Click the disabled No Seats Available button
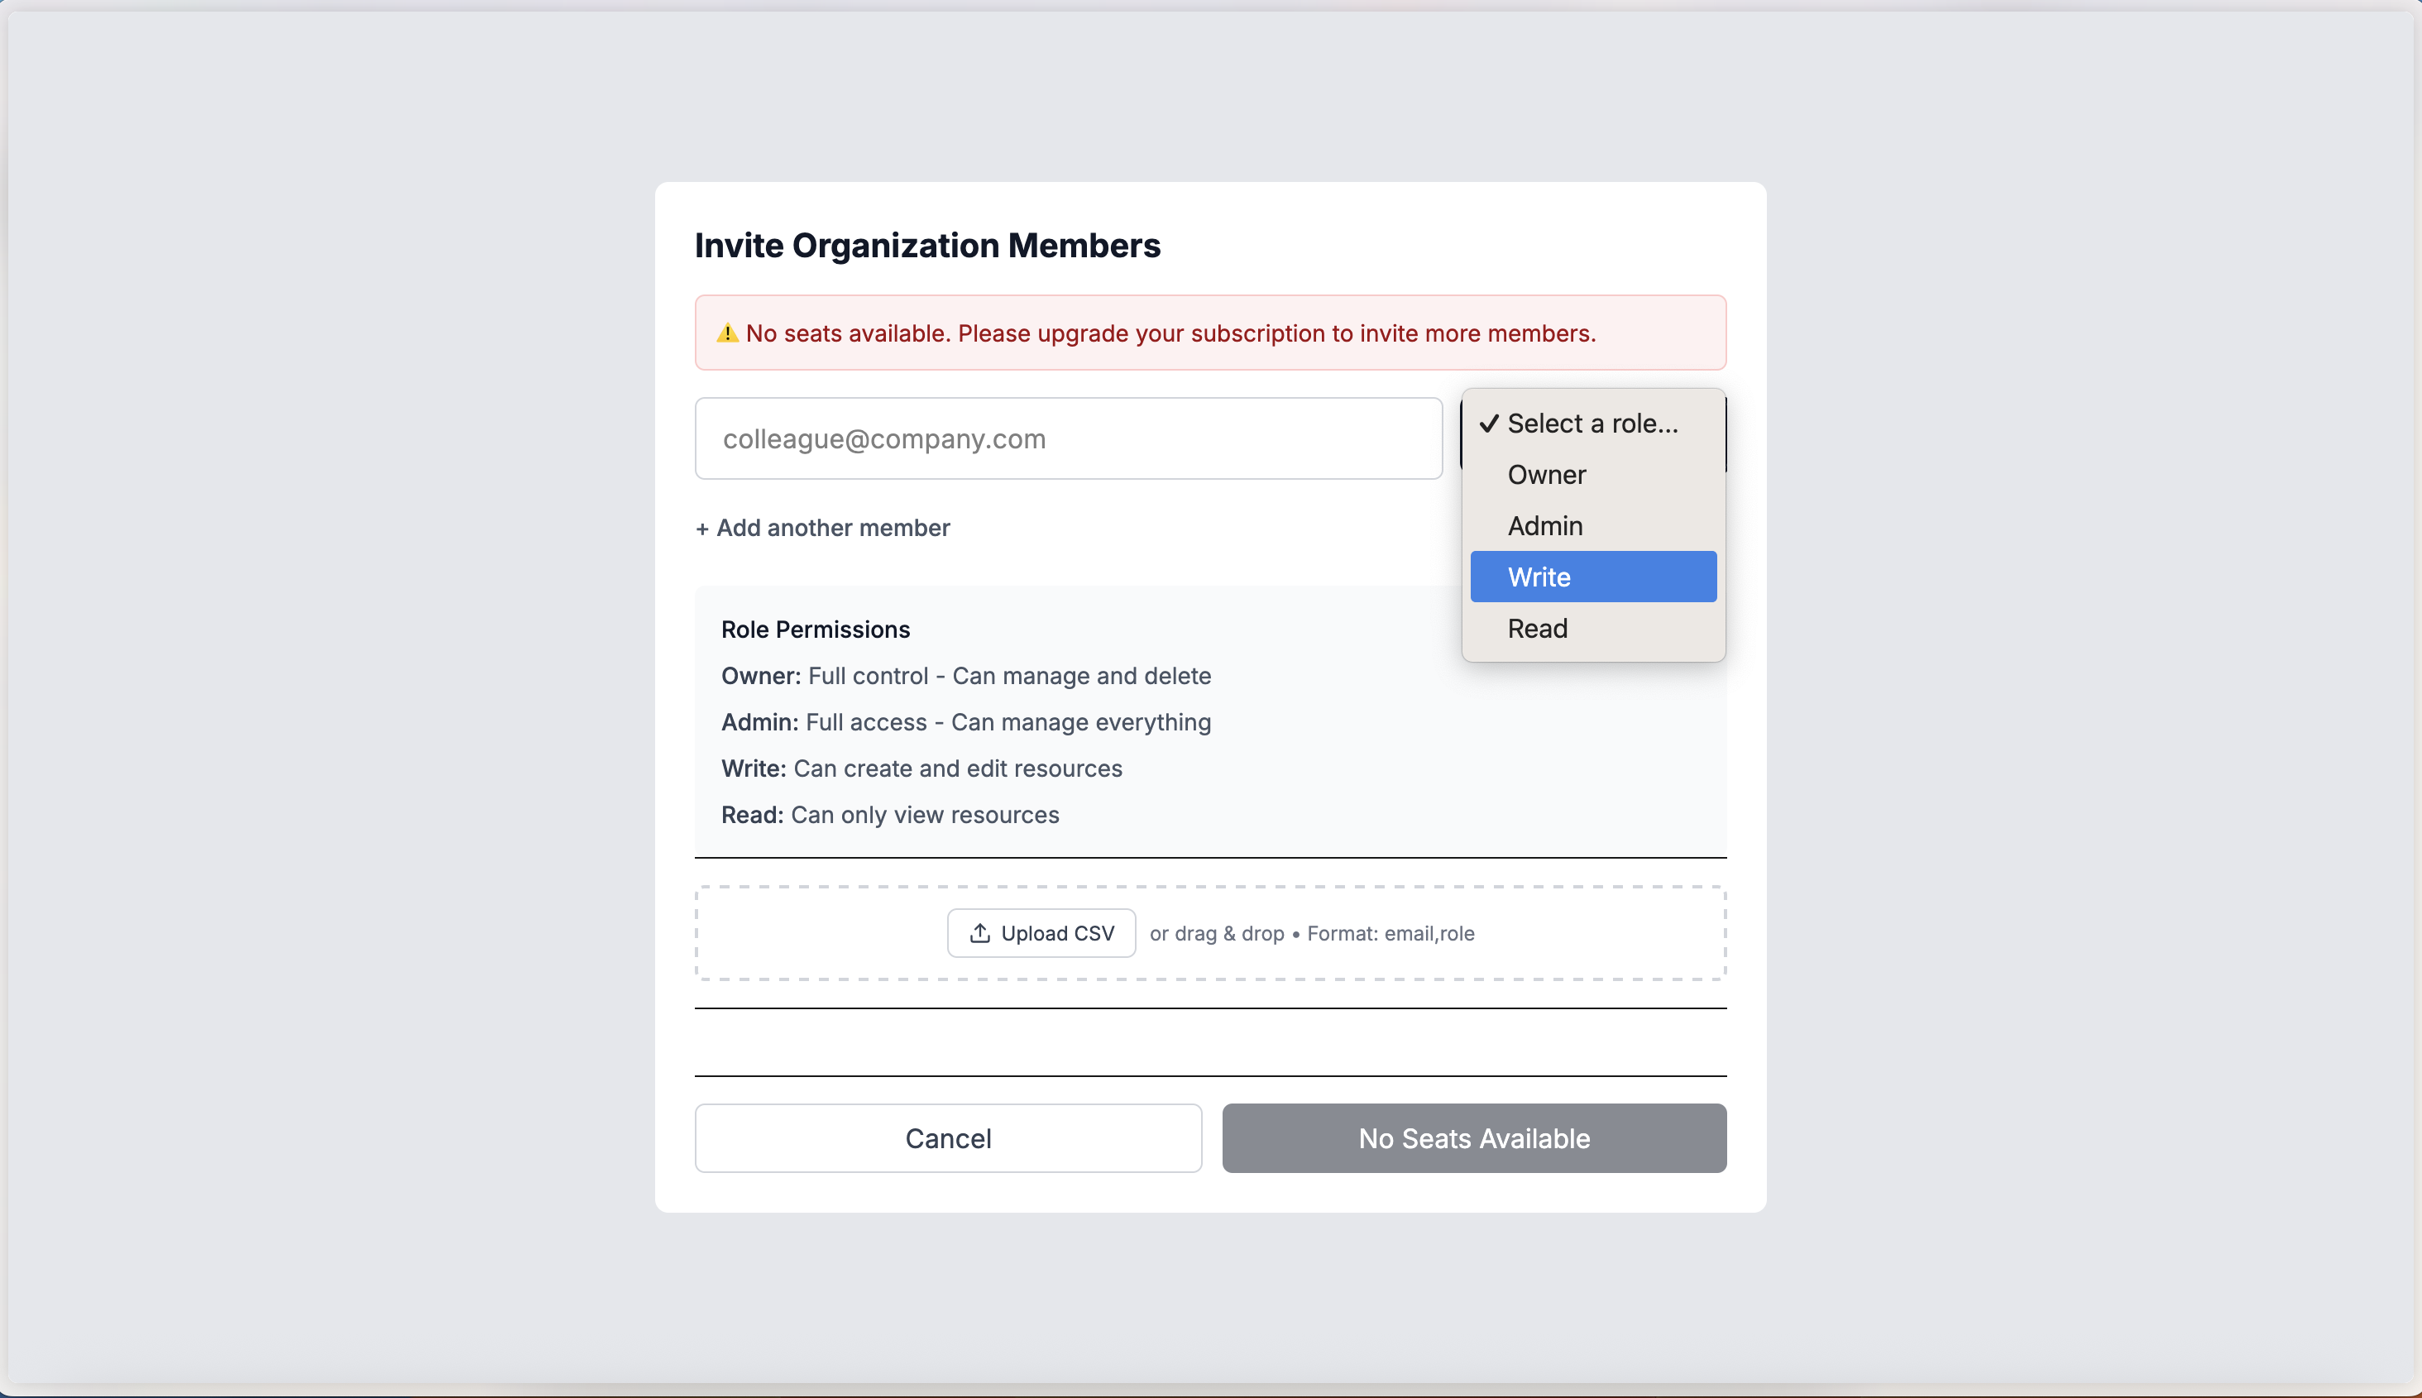Screen dimensions: 2422x1398 point(1473,1137)
